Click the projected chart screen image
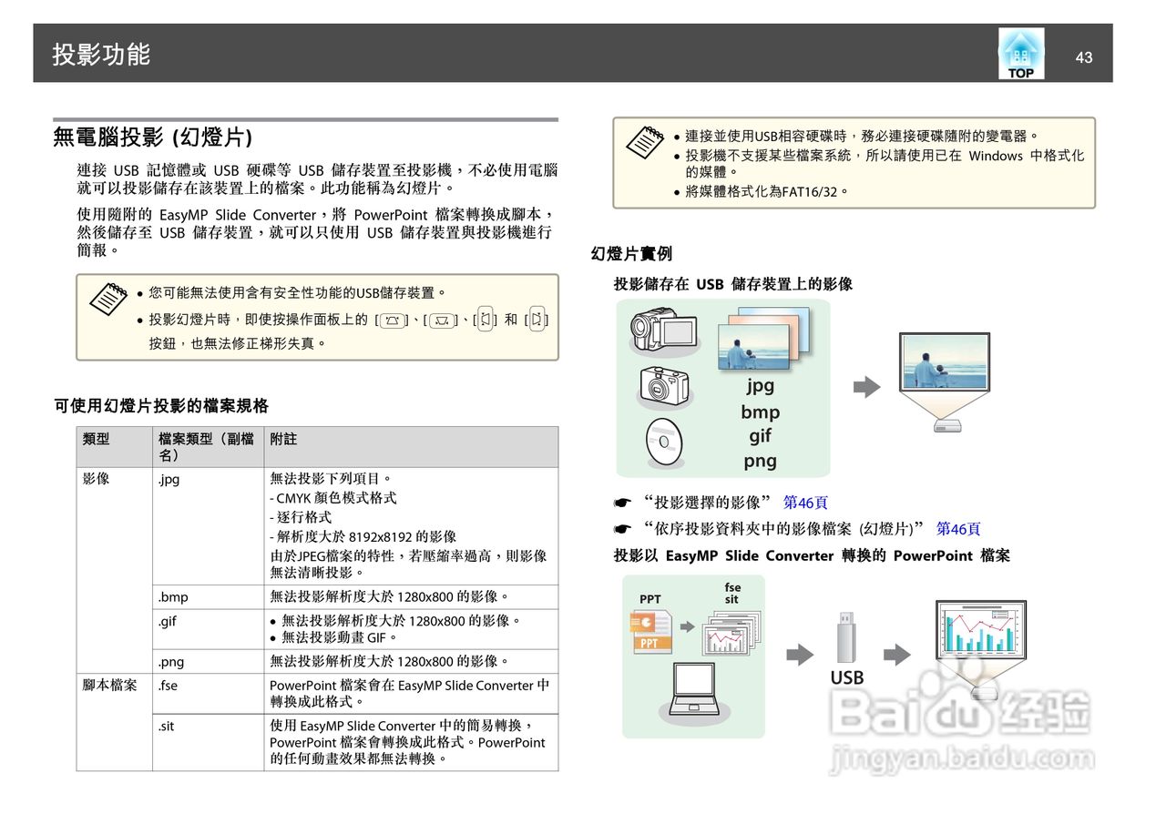The height and width of the screenshot is (824, 1166). pyautogui.click(x=981, y=628)
